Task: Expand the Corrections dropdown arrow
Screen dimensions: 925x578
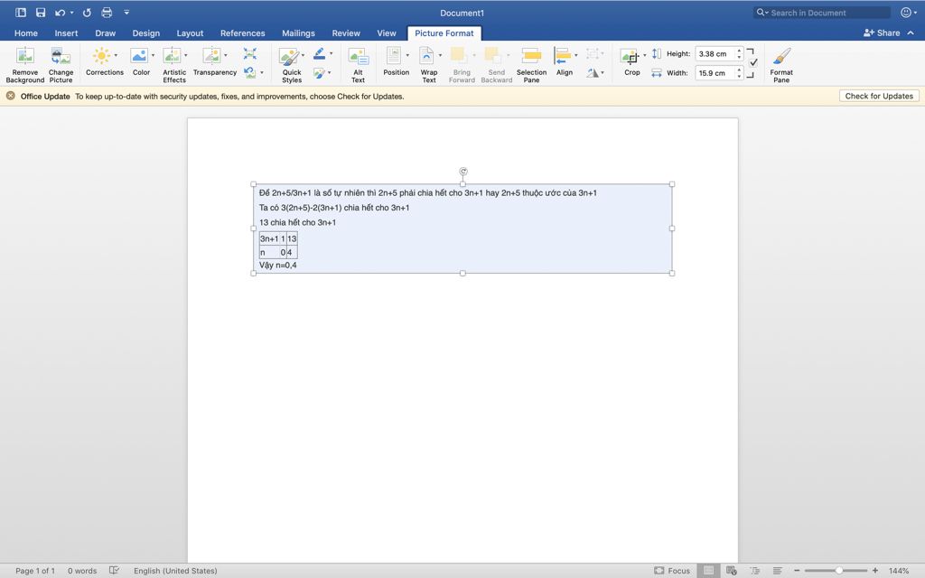Action: [x=116, y=55]
